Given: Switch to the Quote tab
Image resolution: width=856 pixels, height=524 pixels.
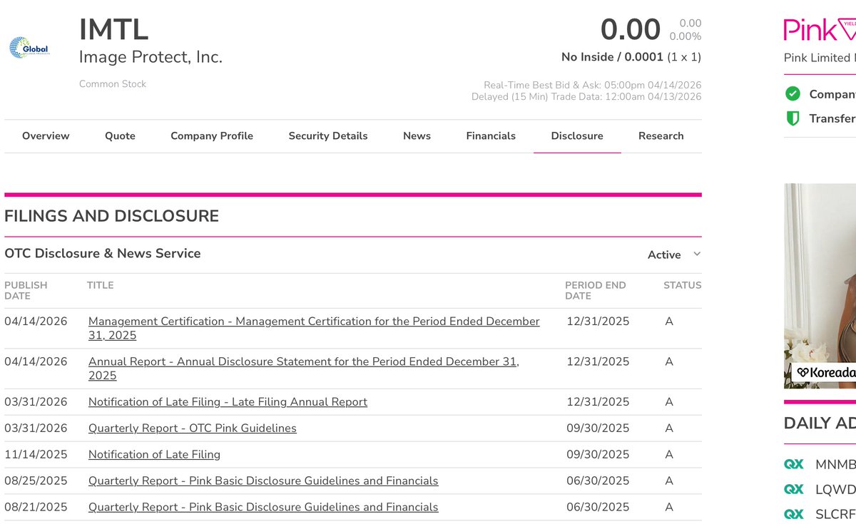Looking at the screenshot, I should [120, 135].
